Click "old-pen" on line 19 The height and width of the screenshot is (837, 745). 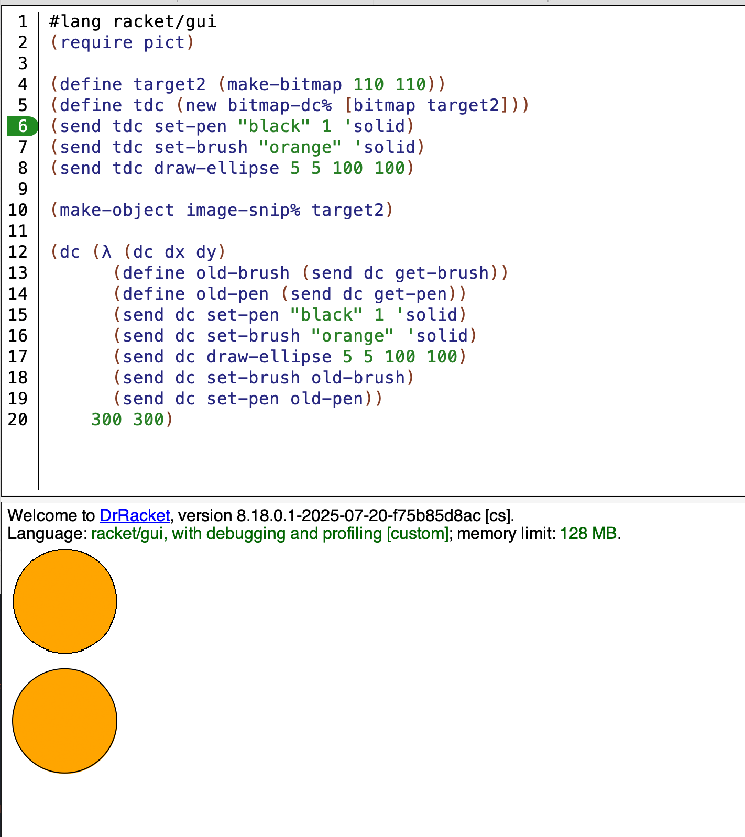[326, 399]
